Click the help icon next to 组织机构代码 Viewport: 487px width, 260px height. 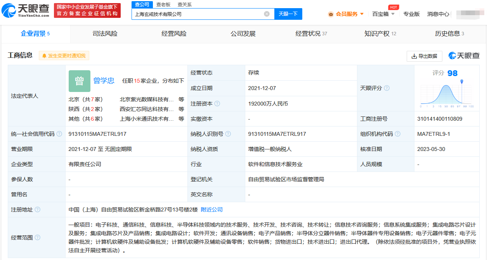(398, 134)
